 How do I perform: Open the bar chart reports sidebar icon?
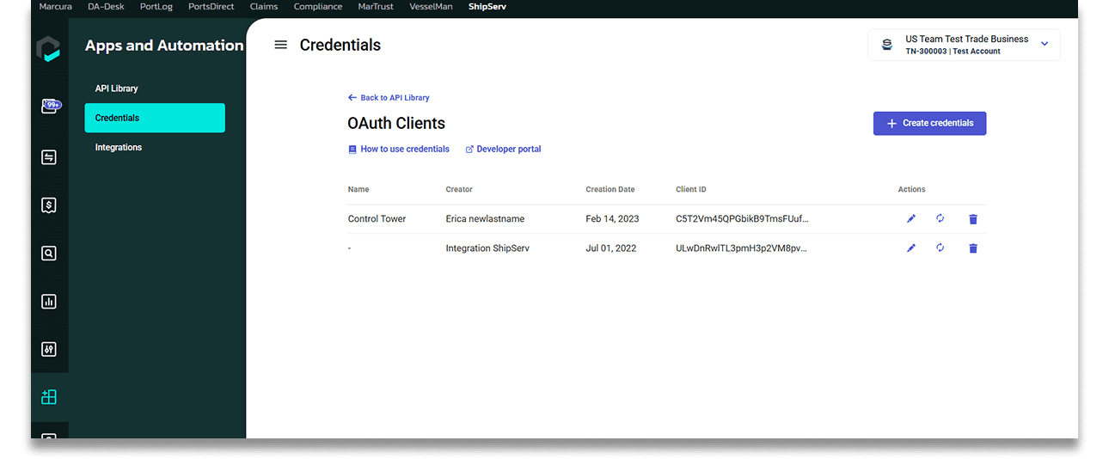tap(49, 302)
